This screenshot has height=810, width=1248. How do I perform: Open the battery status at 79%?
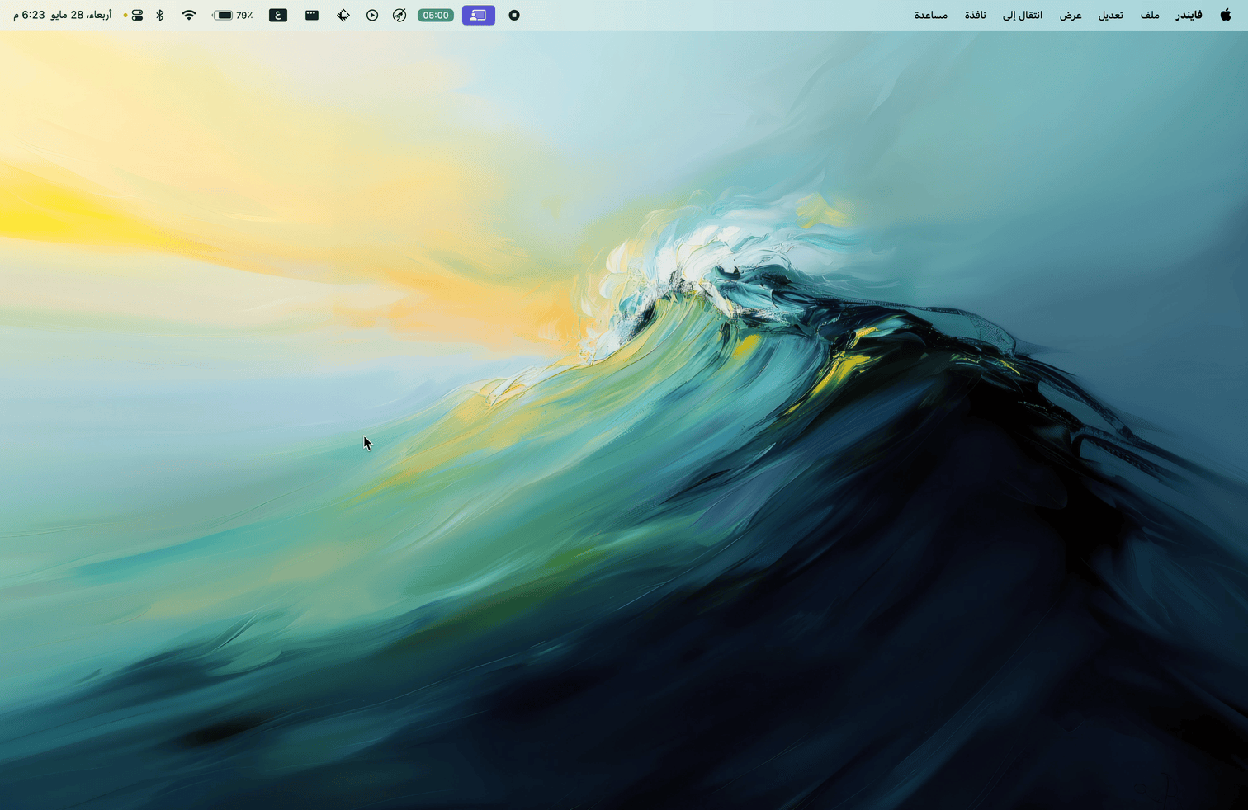[232, 15]
